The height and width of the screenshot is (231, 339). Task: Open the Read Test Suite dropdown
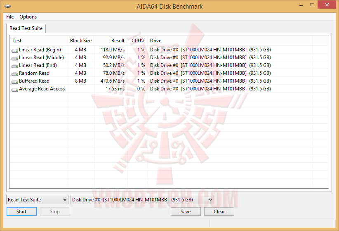(37, 200)
